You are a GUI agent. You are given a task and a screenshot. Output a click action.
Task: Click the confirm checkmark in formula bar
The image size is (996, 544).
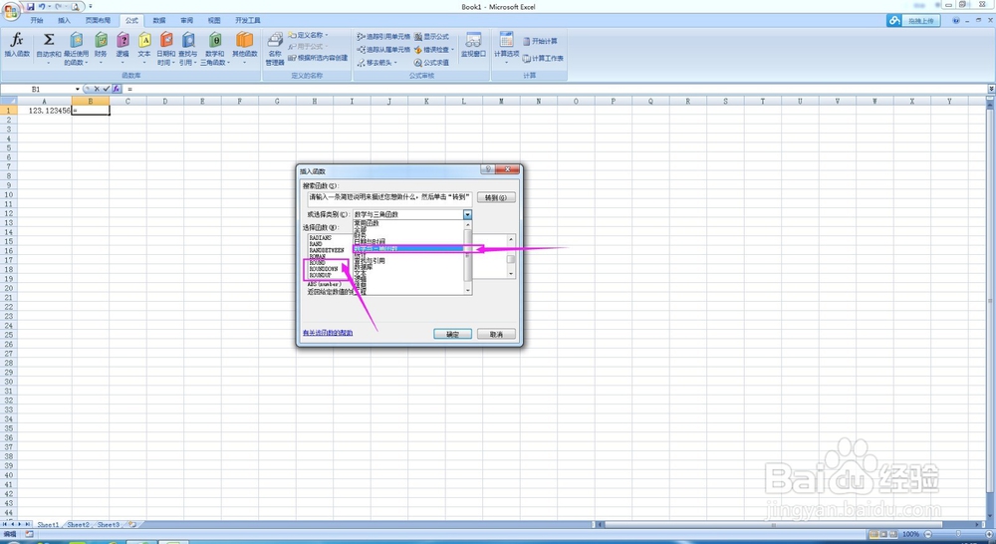click(107, 89)
